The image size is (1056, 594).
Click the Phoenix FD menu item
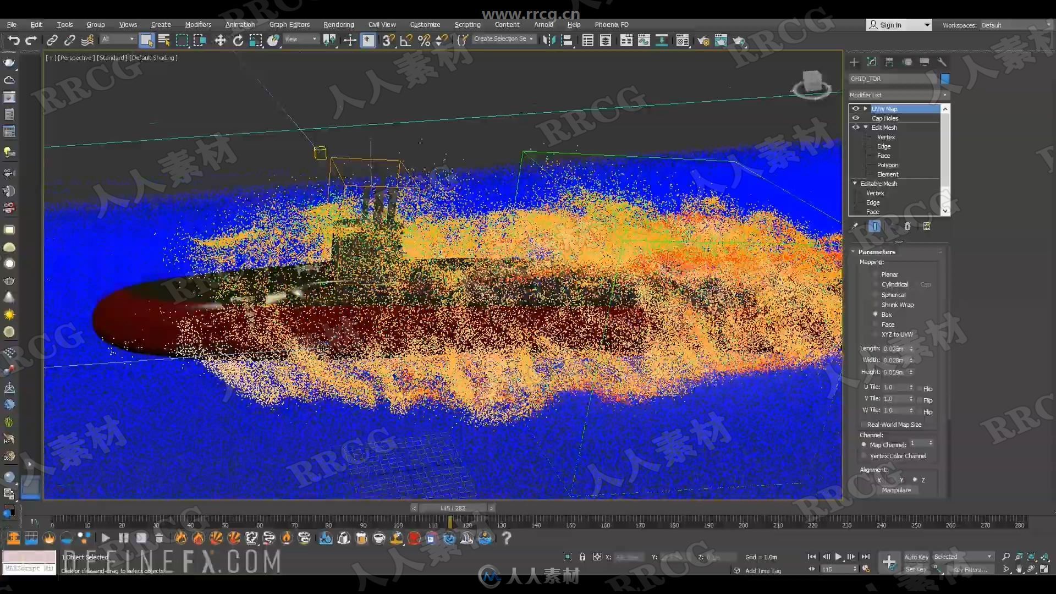coord(610,24)
